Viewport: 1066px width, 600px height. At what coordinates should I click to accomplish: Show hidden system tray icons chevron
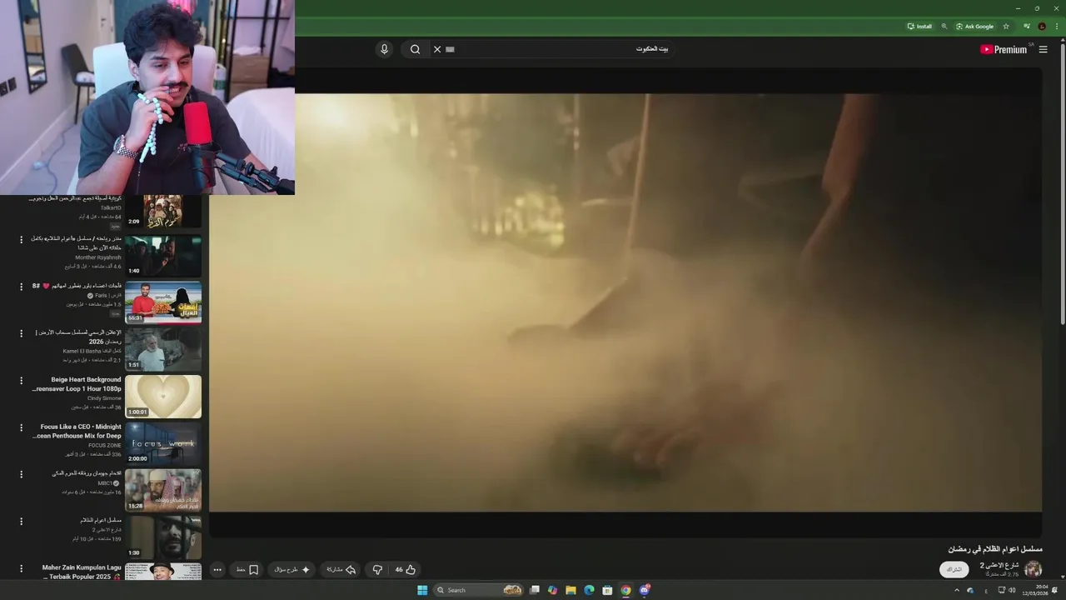pyautogui.click(x=956, y=590)
